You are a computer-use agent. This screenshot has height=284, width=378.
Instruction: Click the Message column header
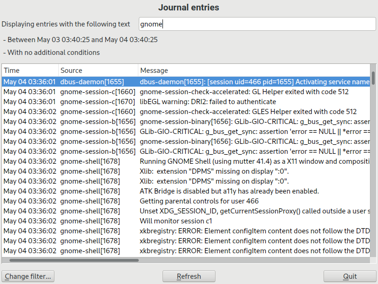pos(253,70)
